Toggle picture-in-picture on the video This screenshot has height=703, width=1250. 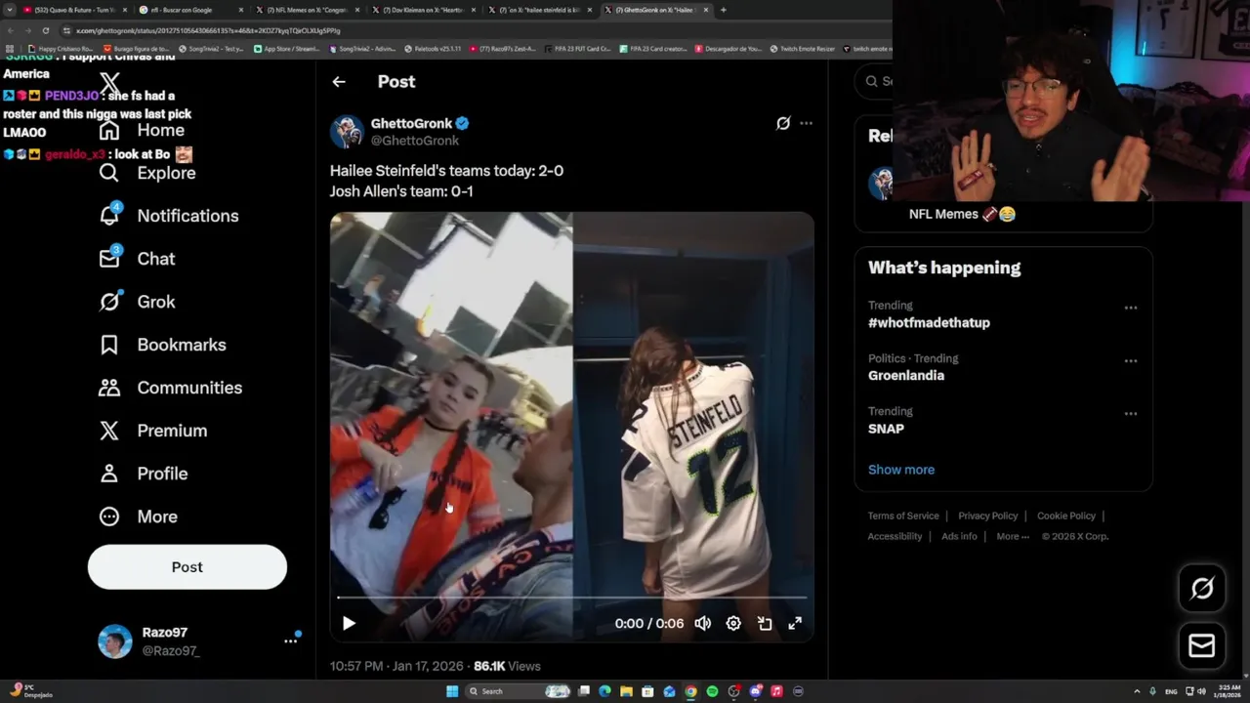[x=765, y=623]
